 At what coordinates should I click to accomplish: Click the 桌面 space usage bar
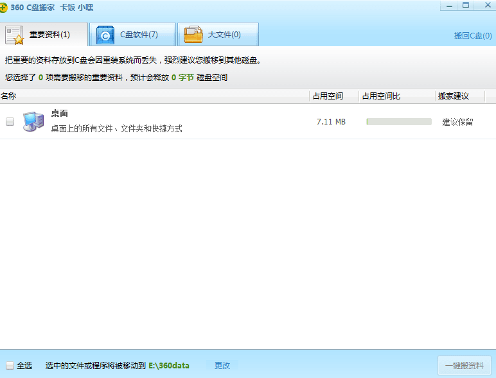(x=398, y=121)
